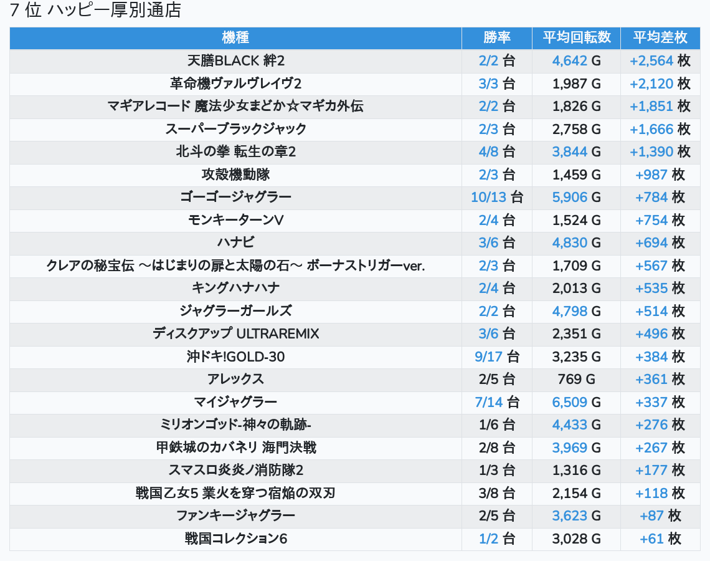Click スマスロ炎炎ノ消防隊2 machine name

(x=235, y=471)
